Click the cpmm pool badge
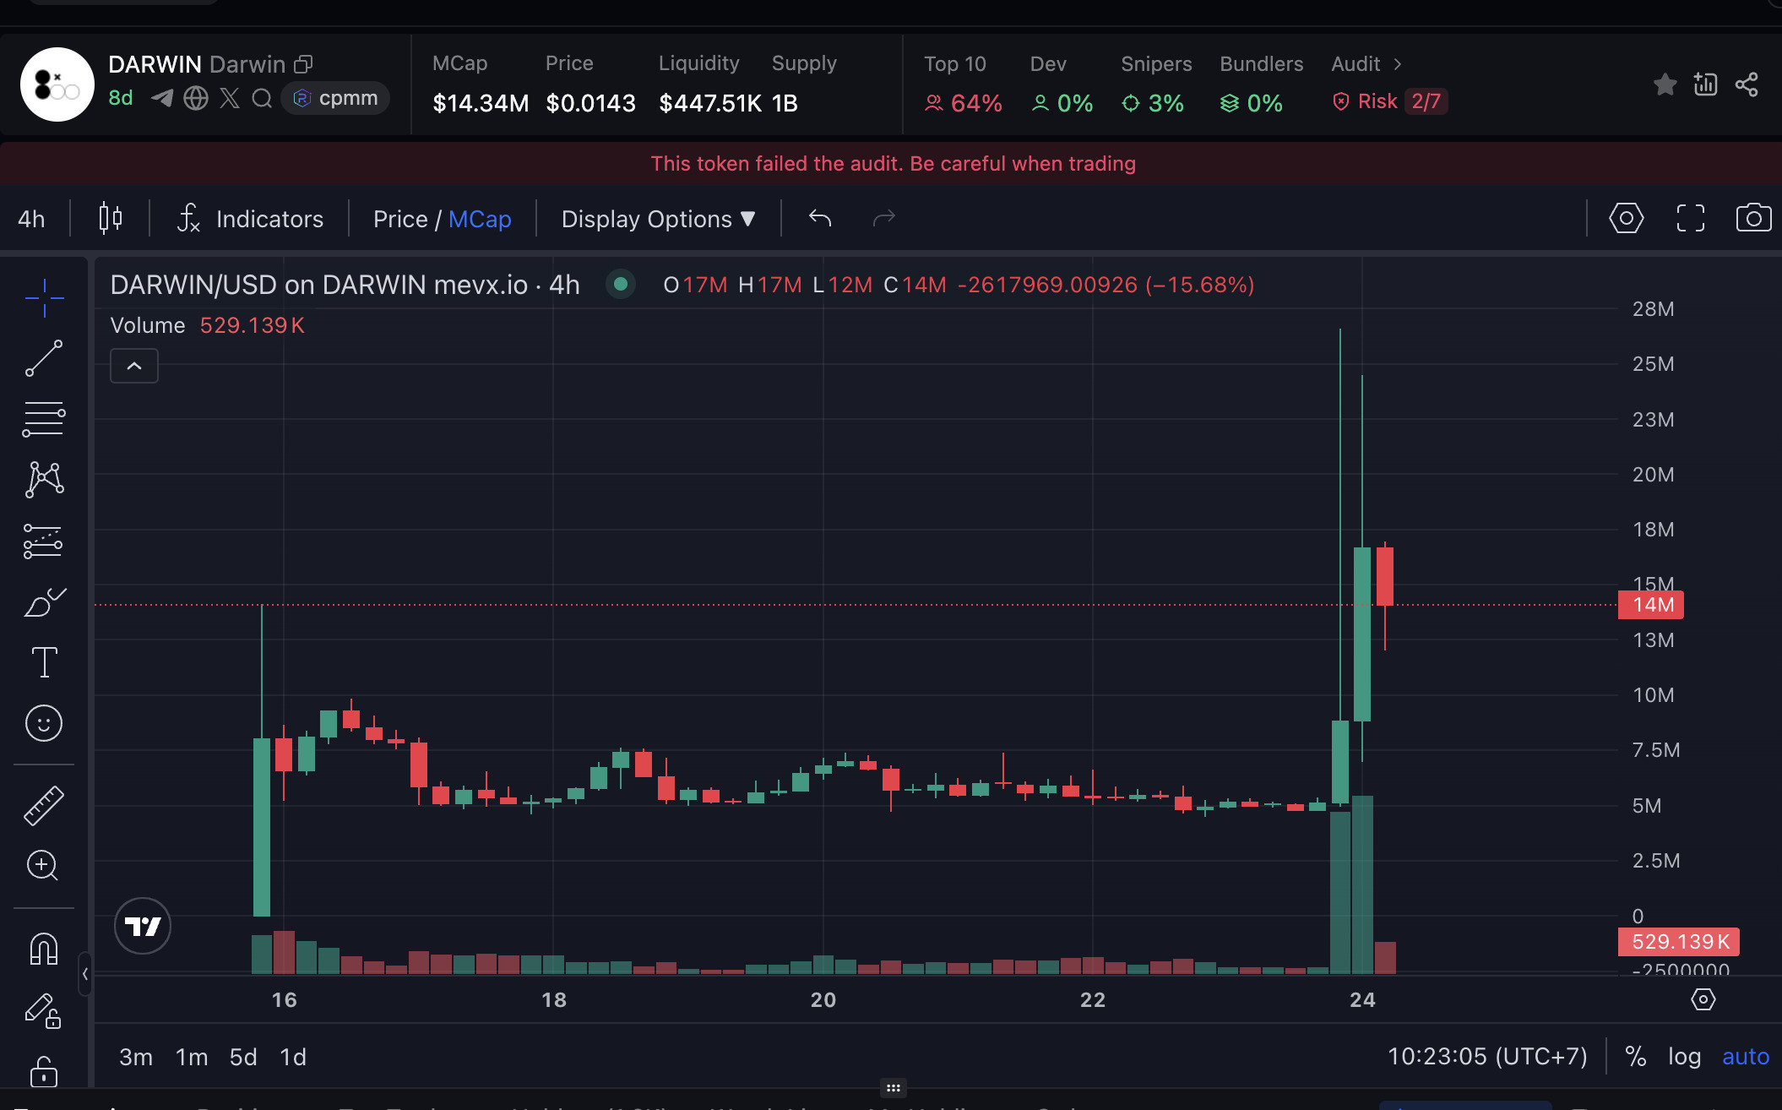This screenshot has height=1110, width=1782. point(335,98)
